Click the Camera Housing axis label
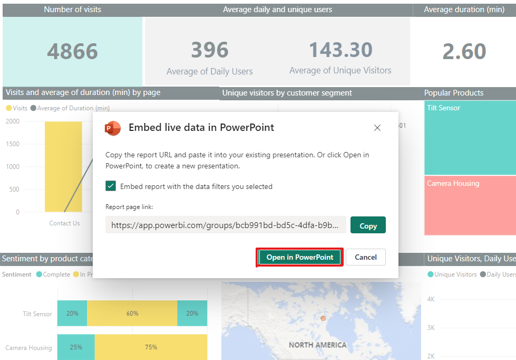The width and height of the screenshot is (516, 360). click(28, 347)
